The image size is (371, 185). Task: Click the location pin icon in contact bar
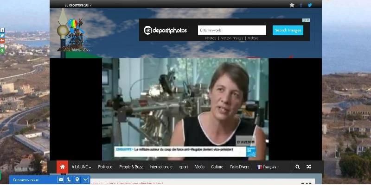coord(77,180)
